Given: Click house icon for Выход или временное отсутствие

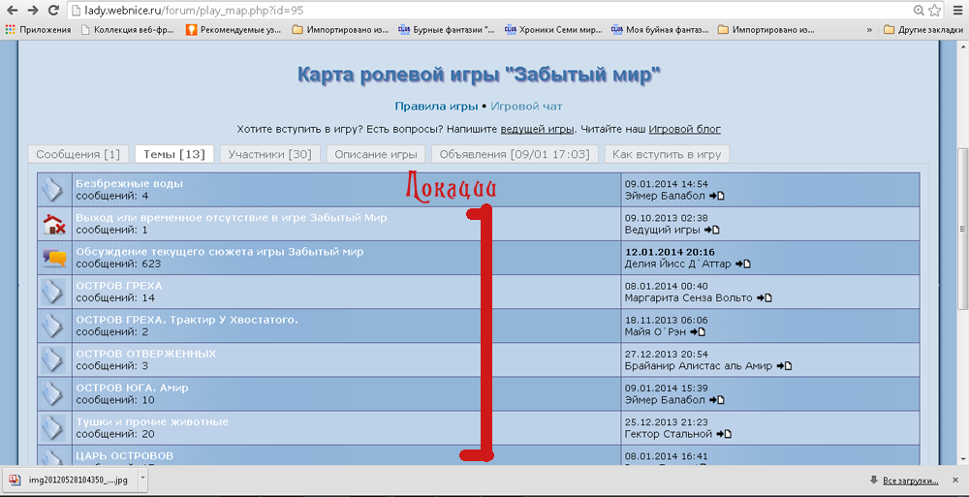Looking at the screenshot, I should click(x=54, y=224).
